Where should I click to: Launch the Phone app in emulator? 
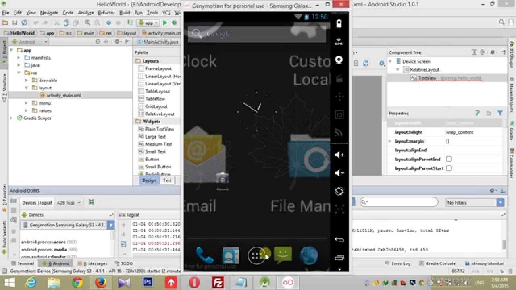(204, 255)
